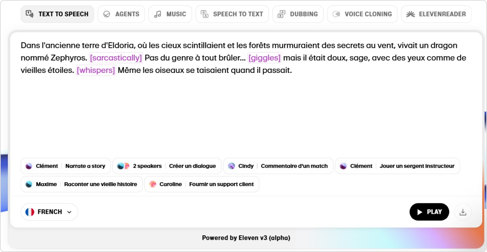Viewport: 487px width, 252px height.
Task: Click the French flag icon
Action: (30, 212)
